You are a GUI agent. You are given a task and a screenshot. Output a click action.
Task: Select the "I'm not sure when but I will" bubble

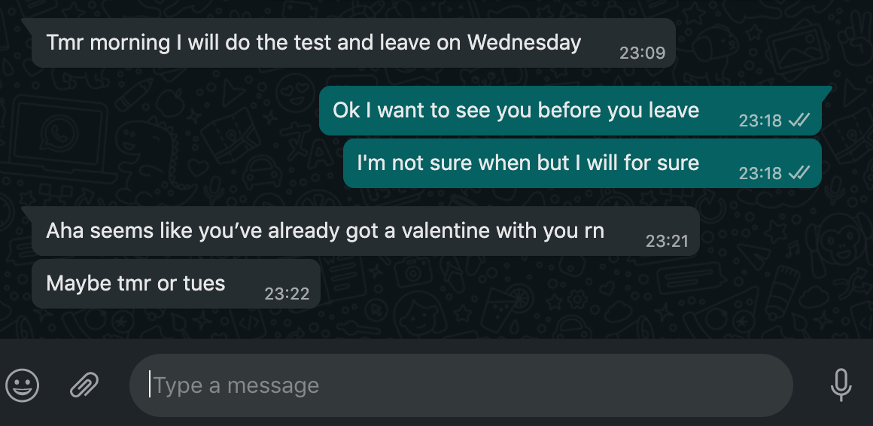tap(583, 163)
